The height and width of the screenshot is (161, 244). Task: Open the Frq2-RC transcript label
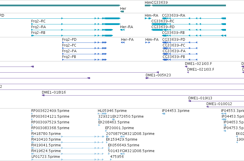click(38, 21)
